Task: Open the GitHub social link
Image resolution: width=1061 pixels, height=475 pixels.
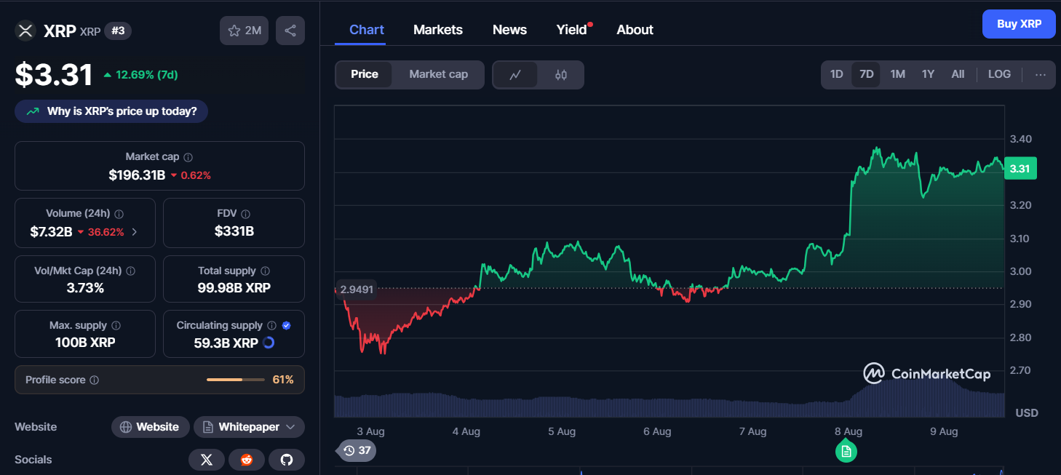Action: [x=287, y=460]
